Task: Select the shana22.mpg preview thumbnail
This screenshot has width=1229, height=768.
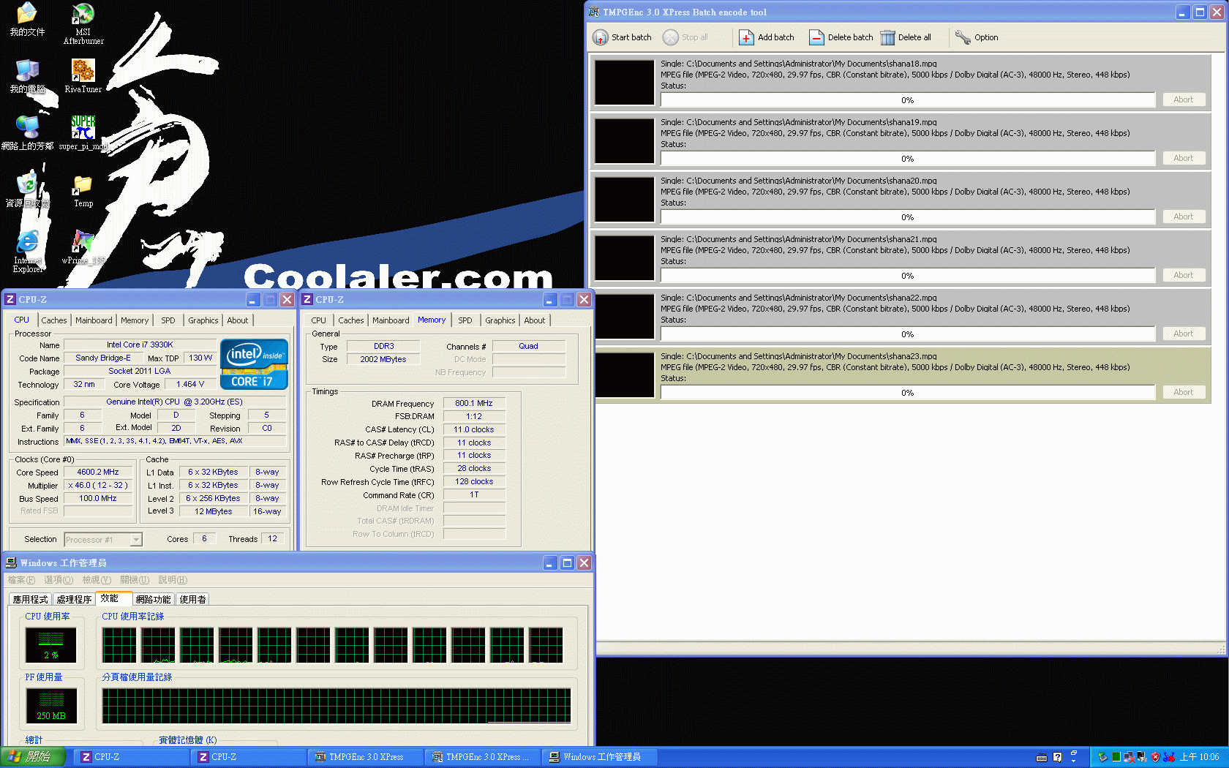Action: [x=624, y=317]
